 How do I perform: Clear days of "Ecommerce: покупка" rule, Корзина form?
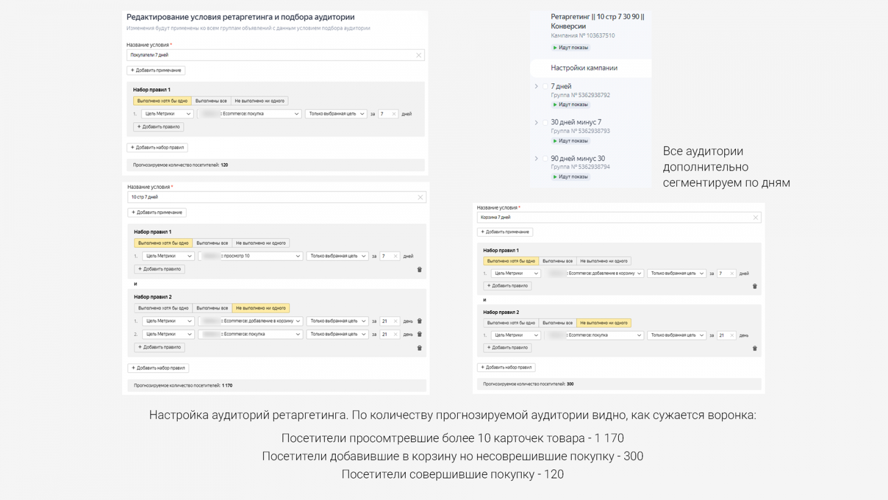tap(732, 336)
